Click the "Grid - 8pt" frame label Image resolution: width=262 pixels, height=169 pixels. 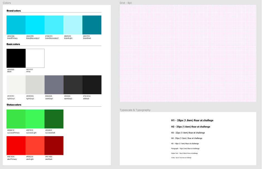[x=126, y=3]
